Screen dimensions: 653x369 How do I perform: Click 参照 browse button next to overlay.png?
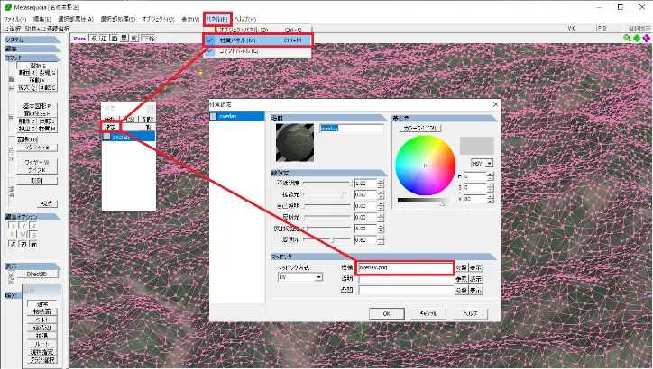coord(462,267)
